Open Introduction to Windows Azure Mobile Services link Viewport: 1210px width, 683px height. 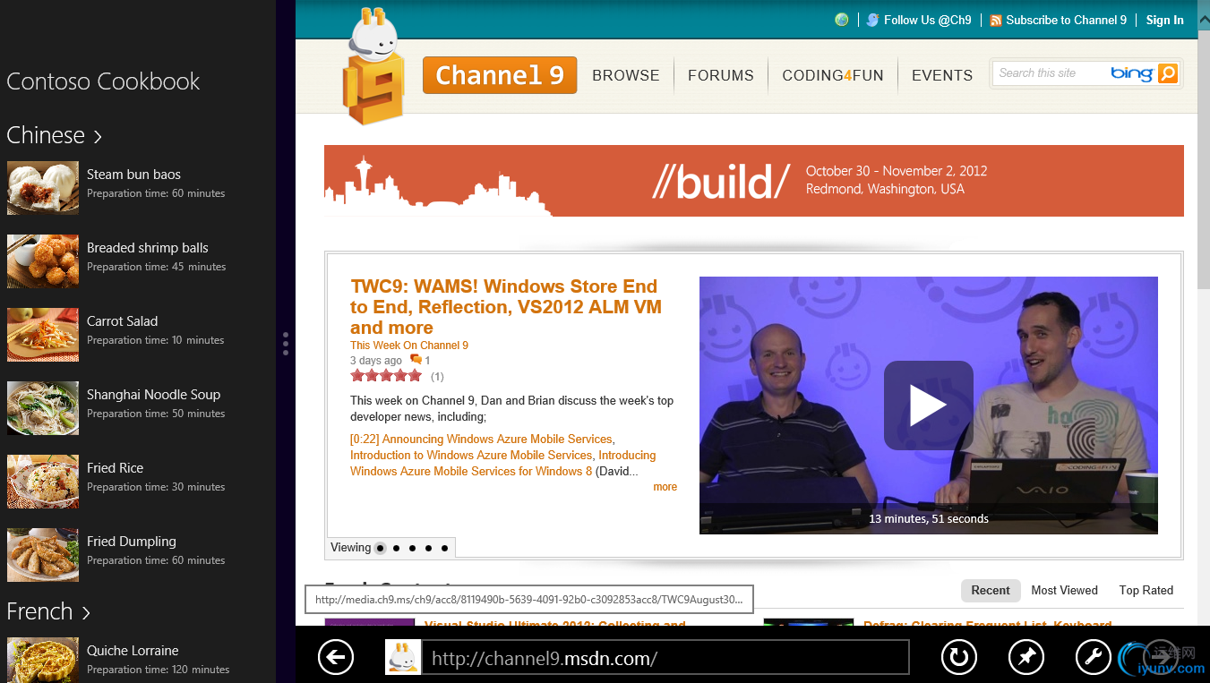tap(471, 456)
